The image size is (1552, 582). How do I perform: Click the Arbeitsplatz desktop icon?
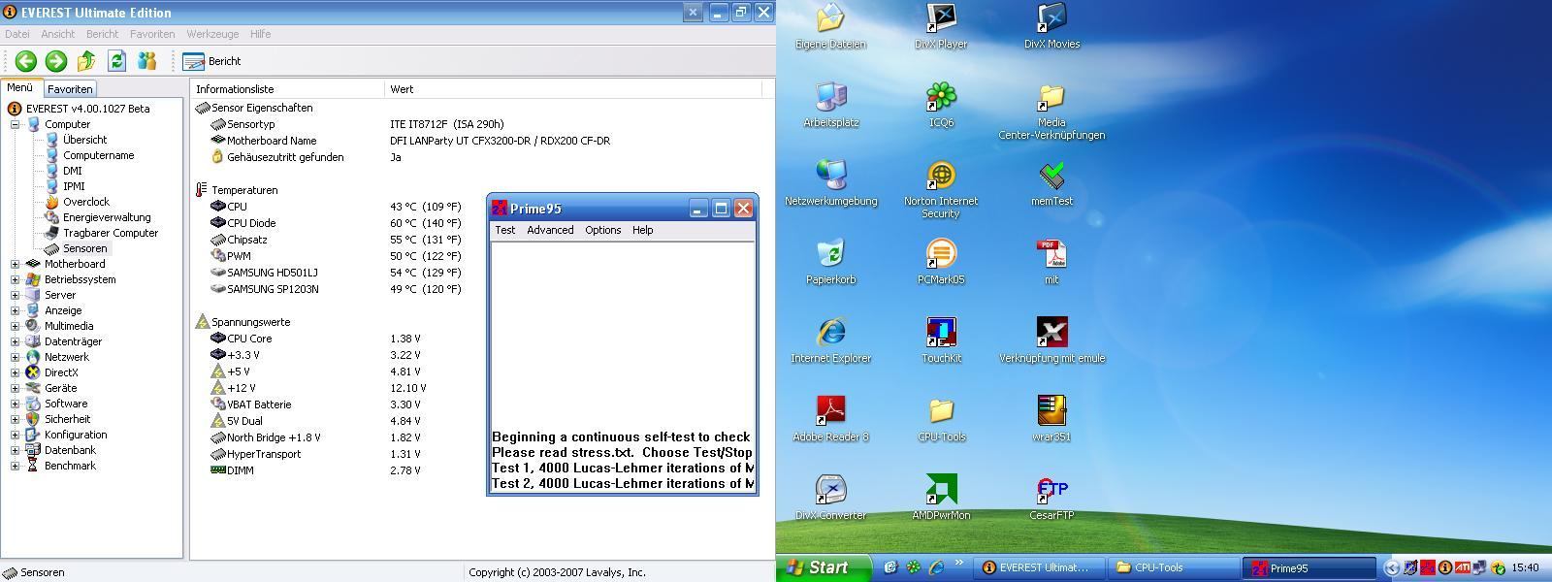point(830,105)
